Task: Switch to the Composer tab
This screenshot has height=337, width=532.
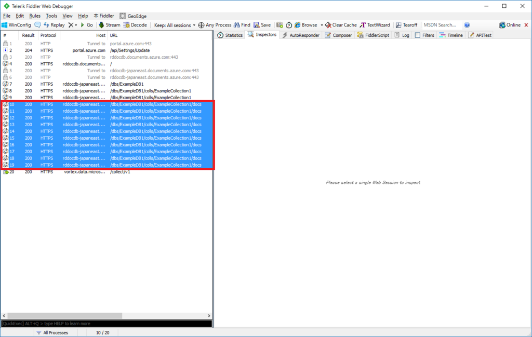Action: coord(338,35)
